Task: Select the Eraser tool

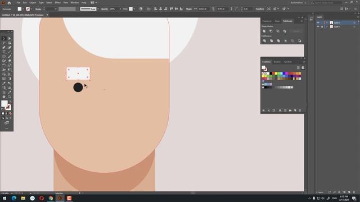Action: point(10,61)
